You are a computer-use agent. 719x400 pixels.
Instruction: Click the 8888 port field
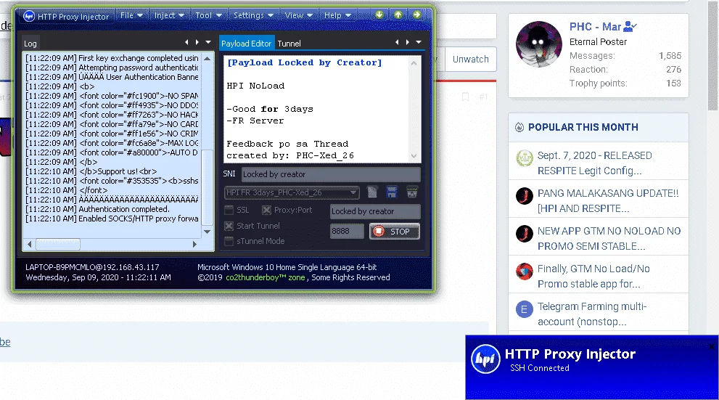(x=347, y=231)
